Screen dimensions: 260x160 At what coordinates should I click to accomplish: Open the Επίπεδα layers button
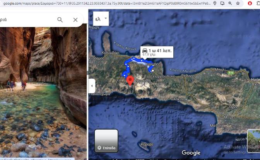[x=106, y=141]
